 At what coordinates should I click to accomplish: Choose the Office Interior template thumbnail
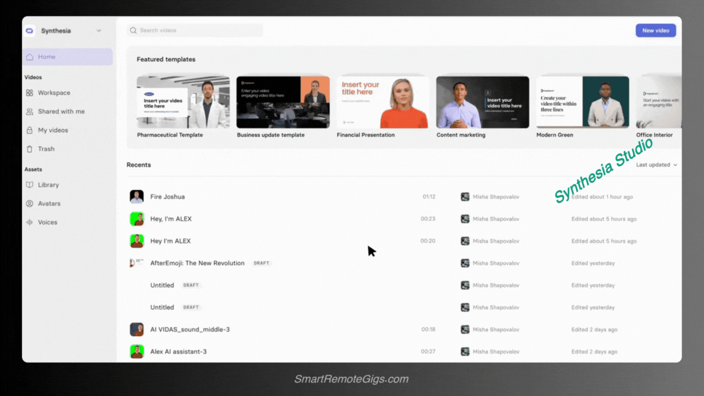coord(659,102)
